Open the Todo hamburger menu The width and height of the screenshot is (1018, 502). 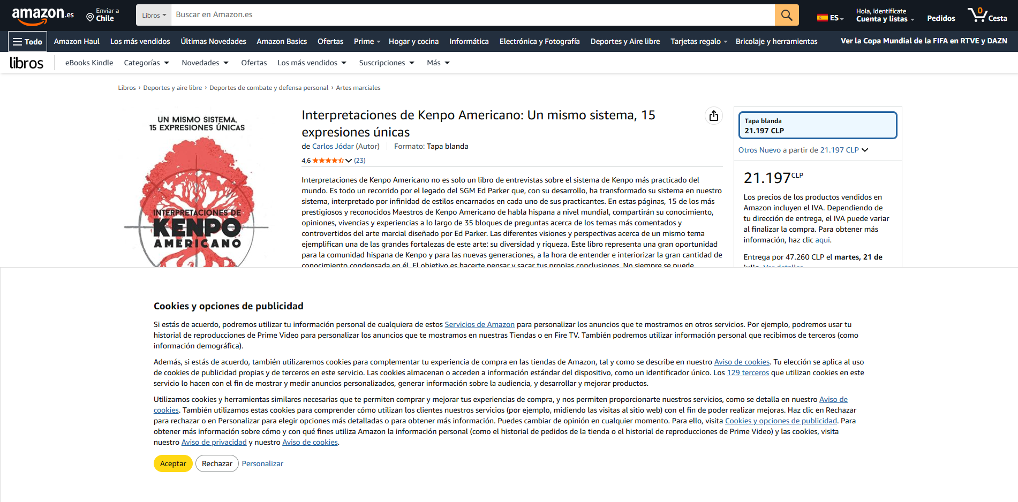(x=27, y=41)
